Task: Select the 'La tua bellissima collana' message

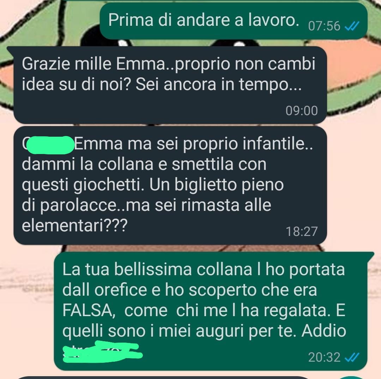Action: pyautogui.click(x=210, y=311)
